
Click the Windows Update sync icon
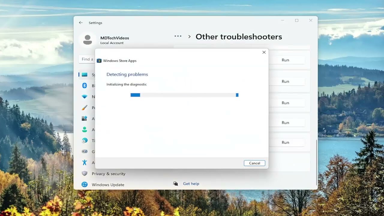[85, 184]
